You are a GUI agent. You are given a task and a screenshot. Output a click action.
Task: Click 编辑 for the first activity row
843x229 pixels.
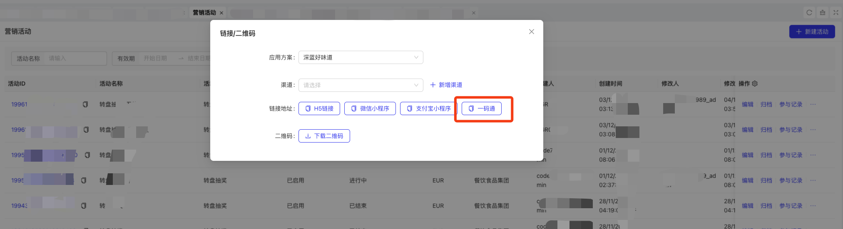coord(747,104)
